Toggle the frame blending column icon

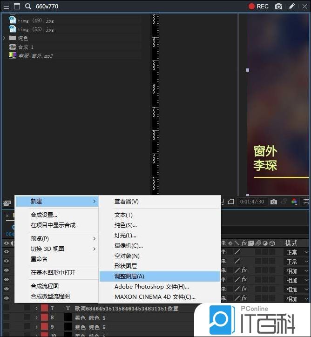(251, 243)
